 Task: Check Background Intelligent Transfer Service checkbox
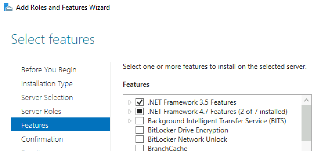tap(140, 121)
